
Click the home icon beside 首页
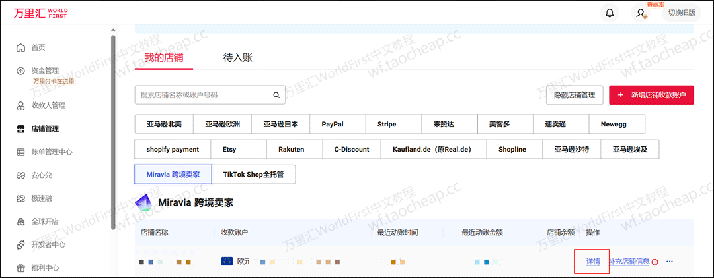[x=20, y=47]
